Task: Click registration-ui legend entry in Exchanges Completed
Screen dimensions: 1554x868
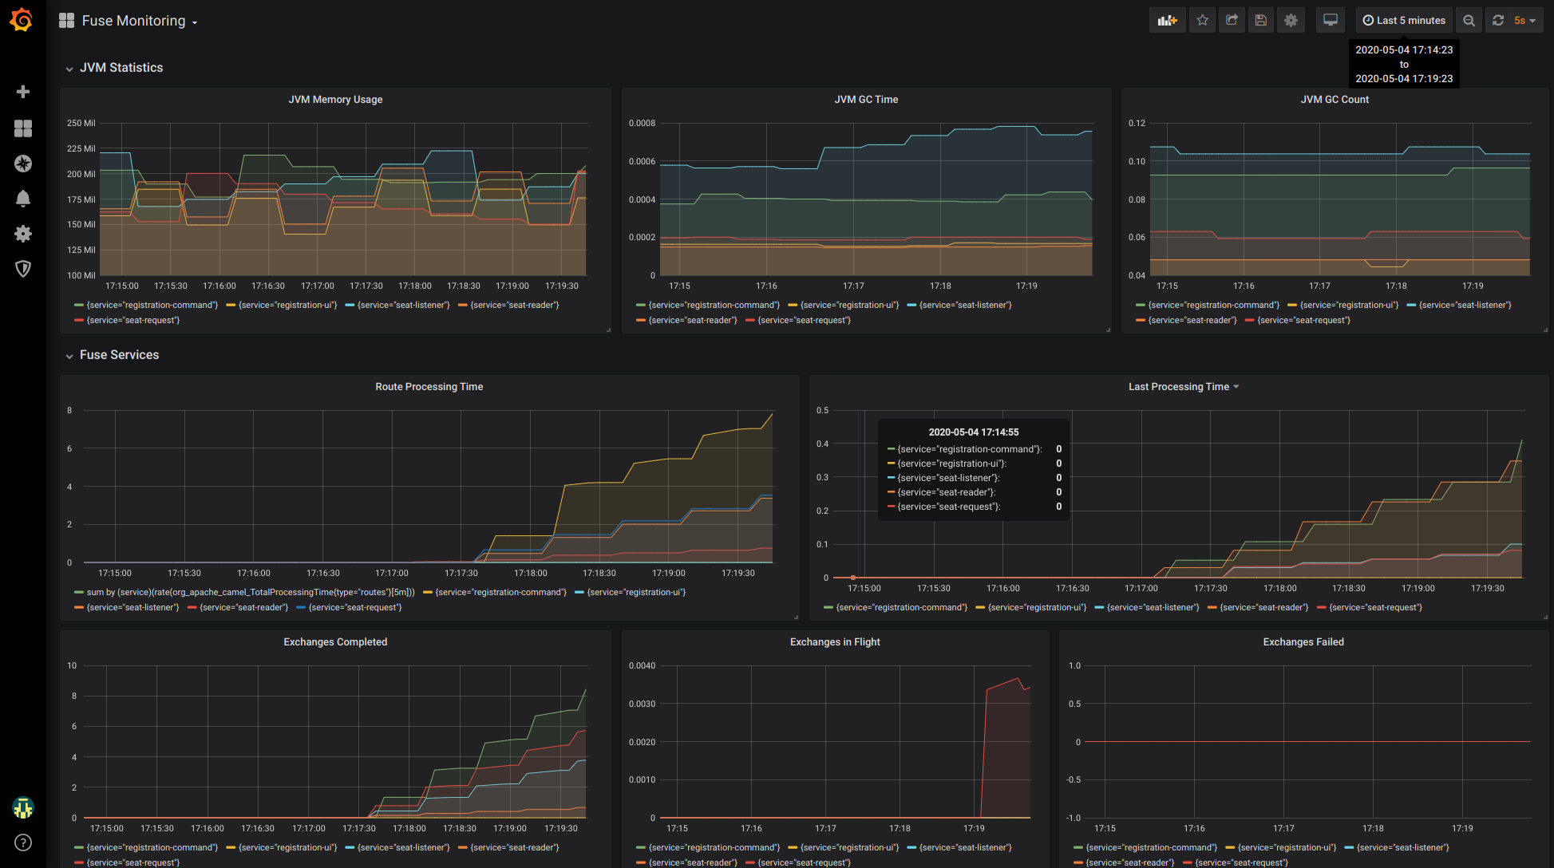Action: [287, 847]
